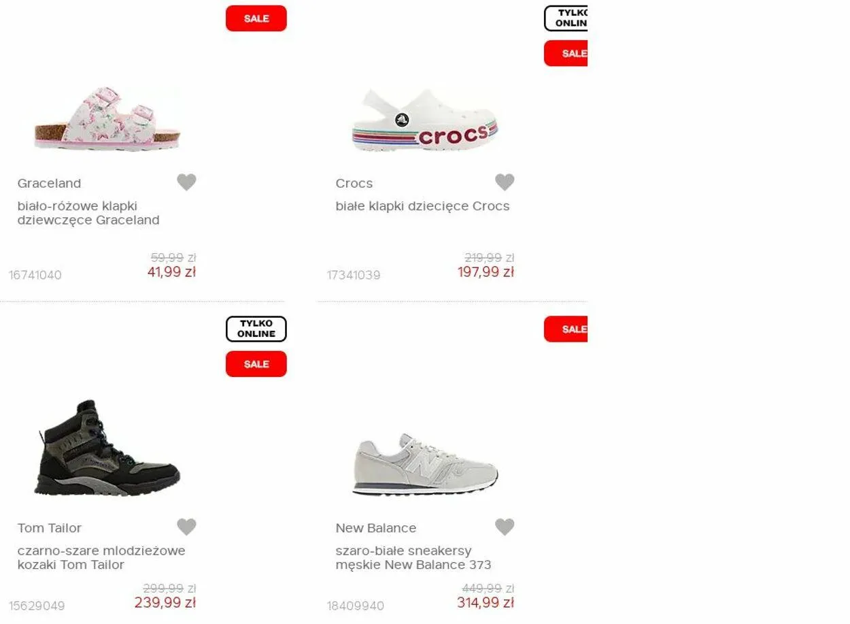Click TYLKO ONLINE badge above Crocs clogs
This screenshot has width=850, height=624.
(566, 18)
